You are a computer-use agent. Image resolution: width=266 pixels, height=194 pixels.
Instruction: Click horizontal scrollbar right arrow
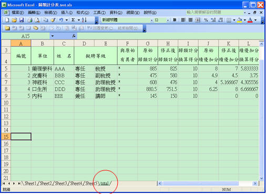(255, 183)
